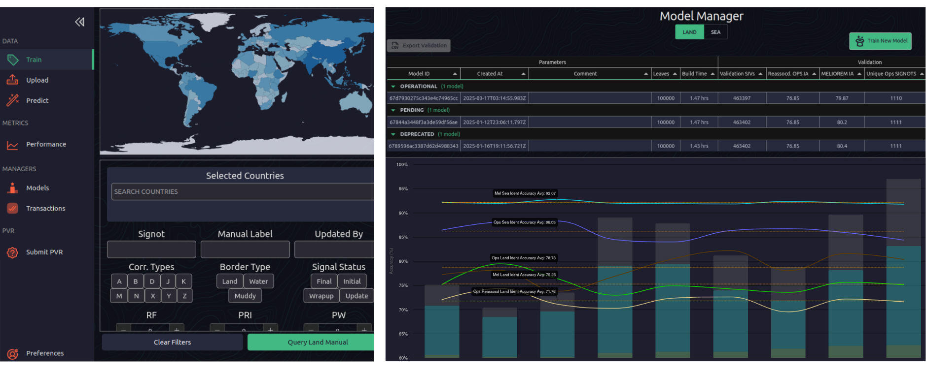This screenshot has height=373, width=926.
Task: Toggle the Muddy border type
Action: click(245, 296)
